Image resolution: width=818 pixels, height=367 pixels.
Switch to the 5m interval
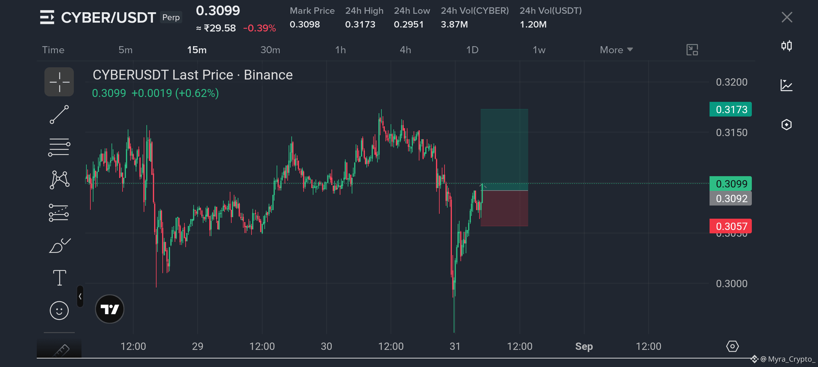[x=125, y=50]
